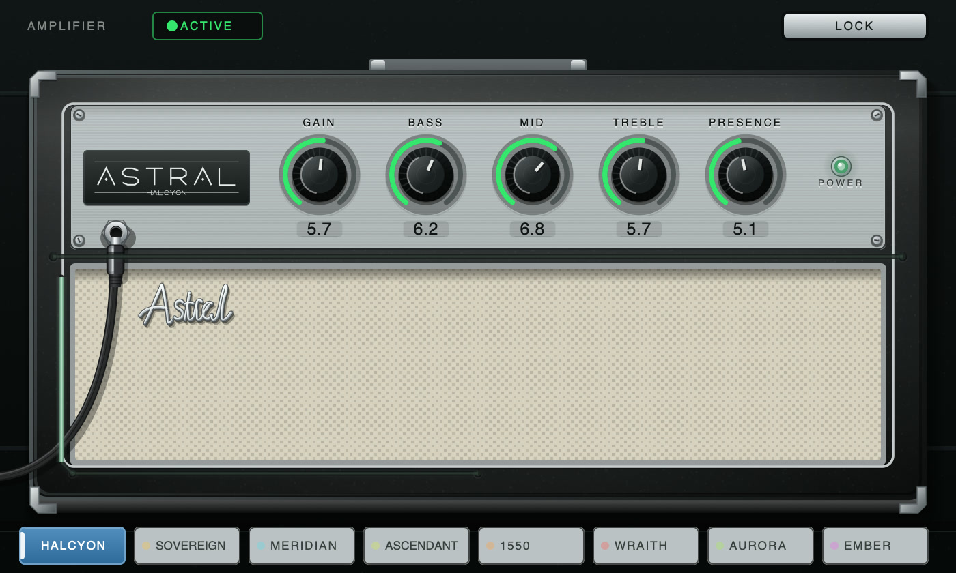This screenshot has height=573, width=956.
Task: Click the cream speaker grille cloth
Action: pyautogui.click(x=478, y=364)
